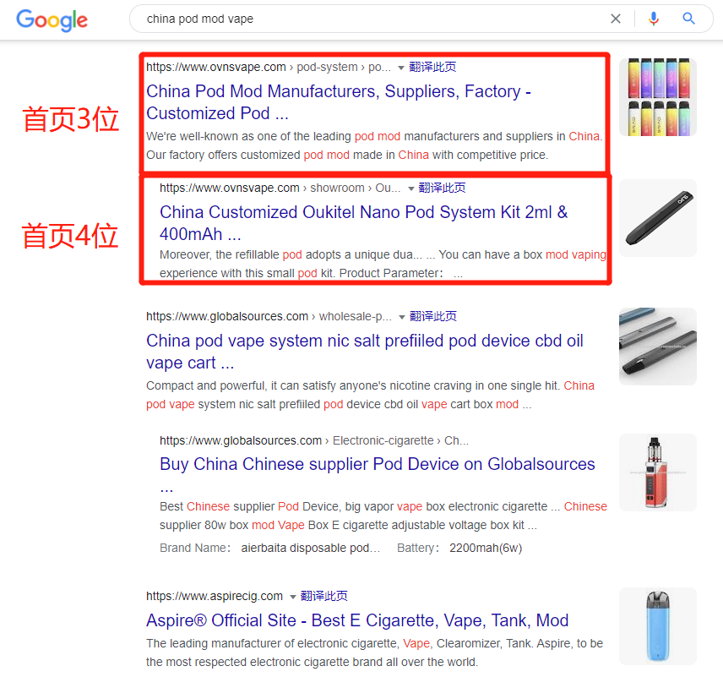723x688 pixels.
Task: Click the colorful disposable vapes thumbnail
Action: click(658, 97)
